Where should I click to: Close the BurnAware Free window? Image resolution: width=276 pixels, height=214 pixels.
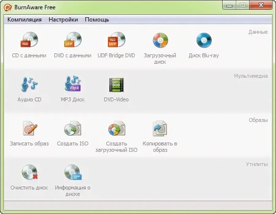click(x=261, y=5)
